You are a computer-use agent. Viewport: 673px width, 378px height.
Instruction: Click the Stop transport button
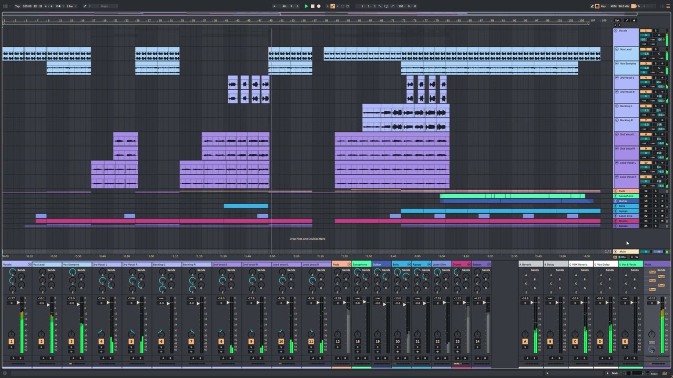click(x=312, y=6)
